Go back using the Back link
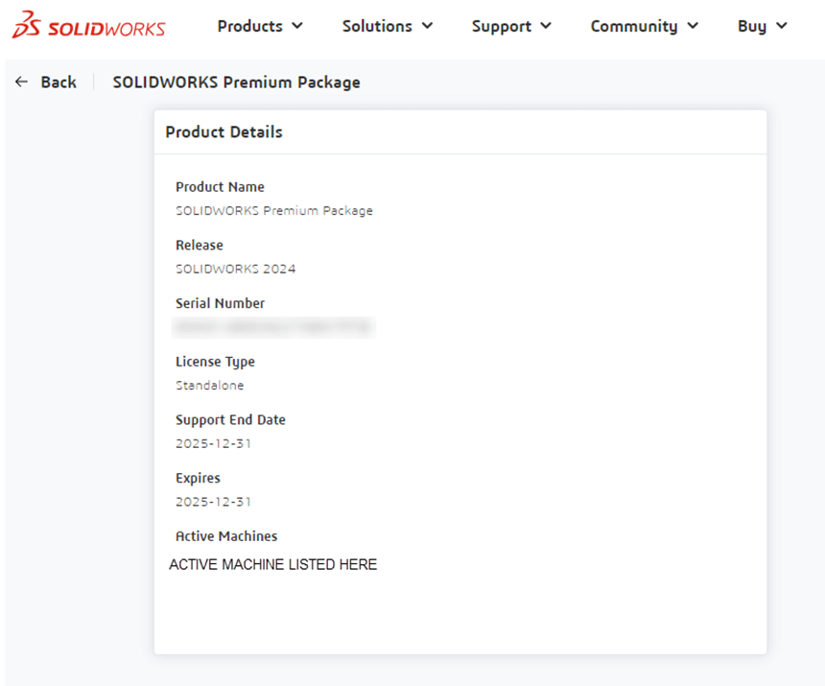This screenshot has height=686, width=825. pyautogui.click(x=59, y=83)
